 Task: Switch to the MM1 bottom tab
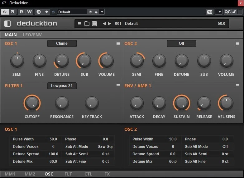[10, 174]
